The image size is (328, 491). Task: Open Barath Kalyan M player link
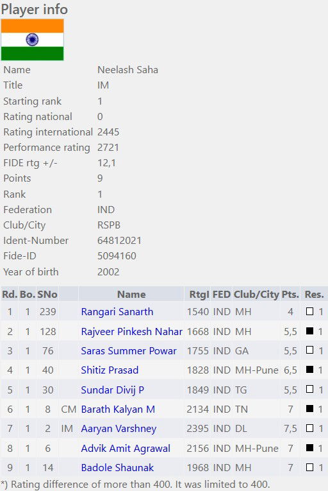click(118, 409)
